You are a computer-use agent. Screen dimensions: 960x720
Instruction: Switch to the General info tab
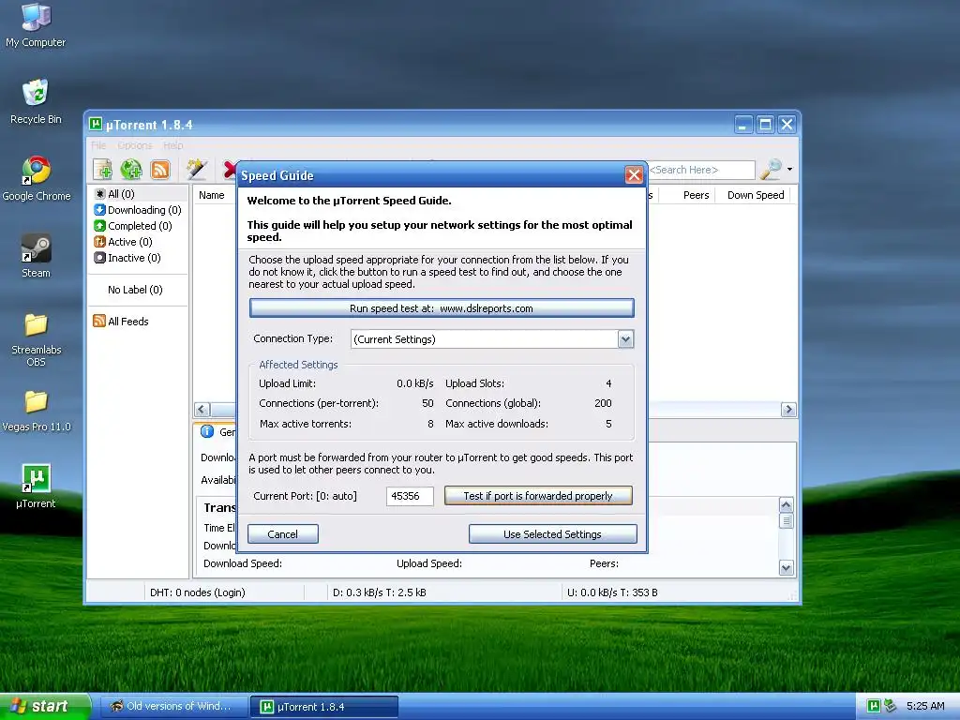pyautogui.click(x=217, y=431)
